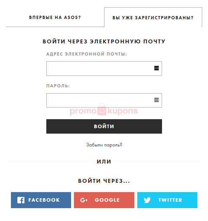Image resolution: width=208 pixels, height=221 pixels.
Task: Click the dark ВОЙТИ submit button
Action: (104, 127)
